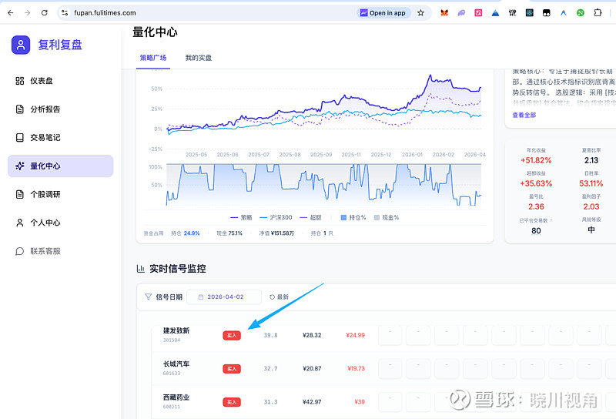Viewport: 616px width, 419px height.
Task: Click stock name 西藏药业
Action: [176, 397]
